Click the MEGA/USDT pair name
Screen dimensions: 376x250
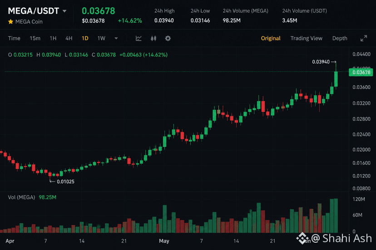click(33, 11)
